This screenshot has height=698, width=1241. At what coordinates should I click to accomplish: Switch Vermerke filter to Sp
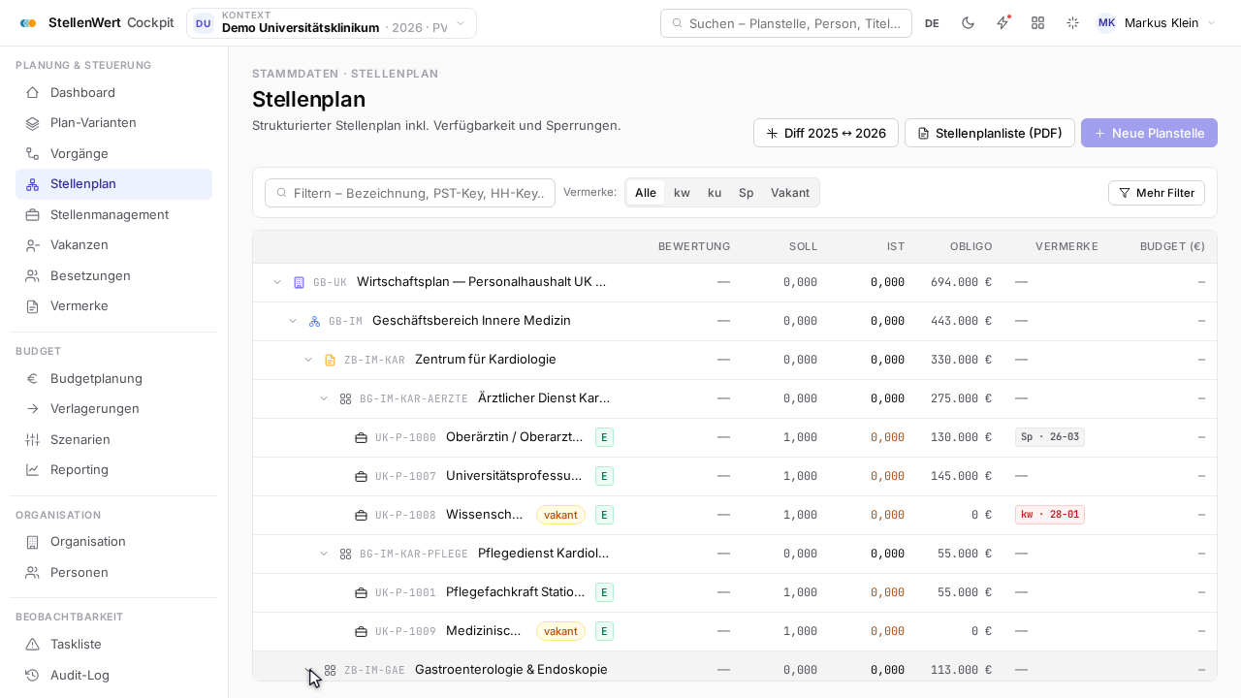[x=746, y=193]
